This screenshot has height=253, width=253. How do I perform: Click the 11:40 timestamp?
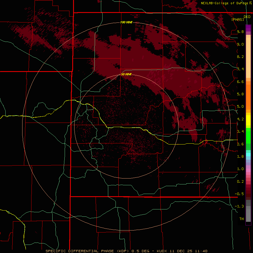point(201,251)
